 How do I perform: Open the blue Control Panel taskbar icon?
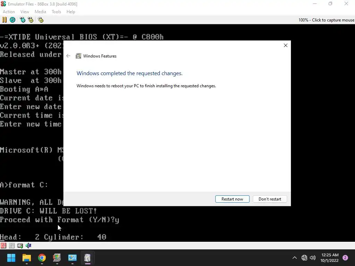click(x=72, y=258)
